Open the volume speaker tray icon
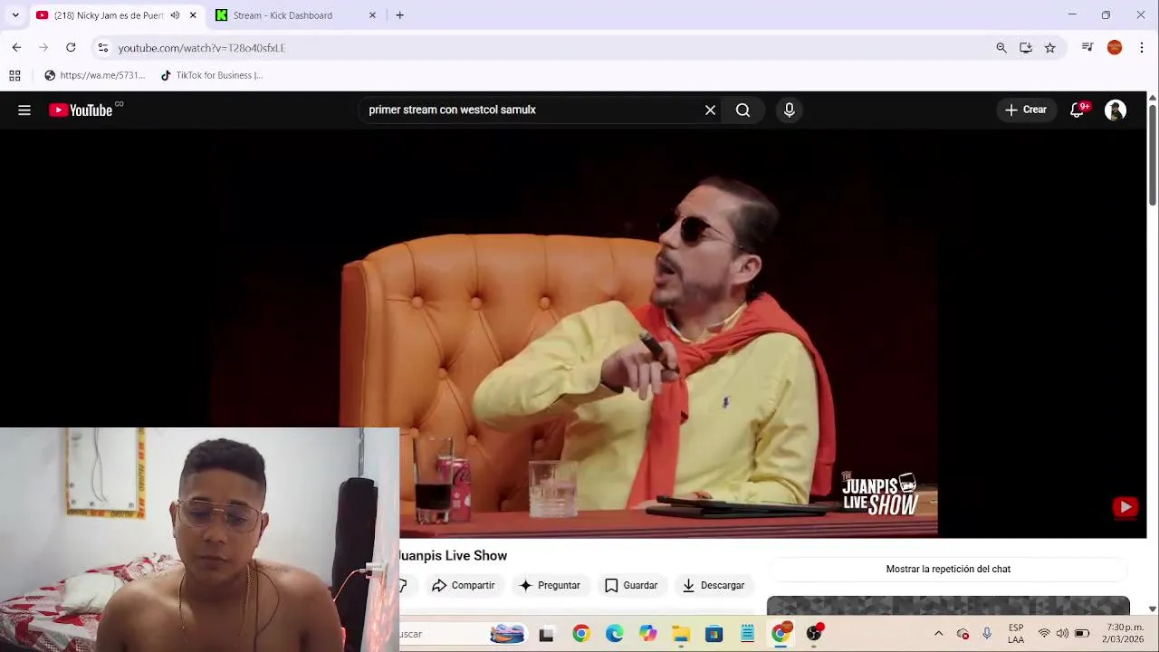Screen dimensions: 1159x652 click(1062, 634)
